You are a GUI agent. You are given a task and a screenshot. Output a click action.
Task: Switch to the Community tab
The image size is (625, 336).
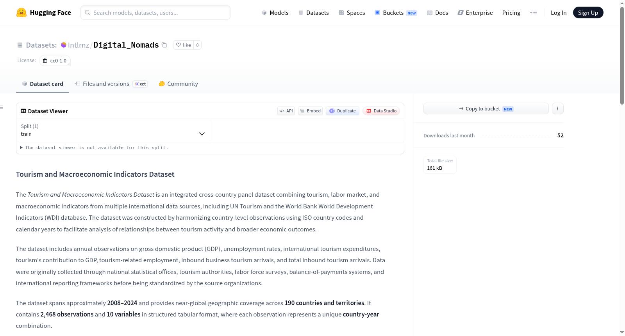coord(179,84)
